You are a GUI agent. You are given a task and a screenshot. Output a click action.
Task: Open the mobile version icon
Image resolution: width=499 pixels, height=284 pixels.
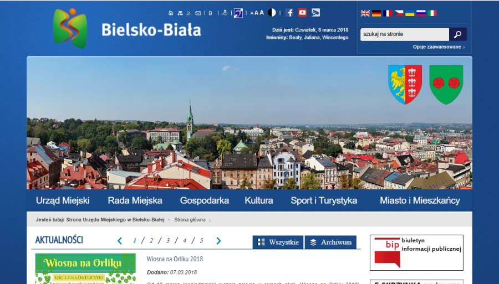point(210,13)
